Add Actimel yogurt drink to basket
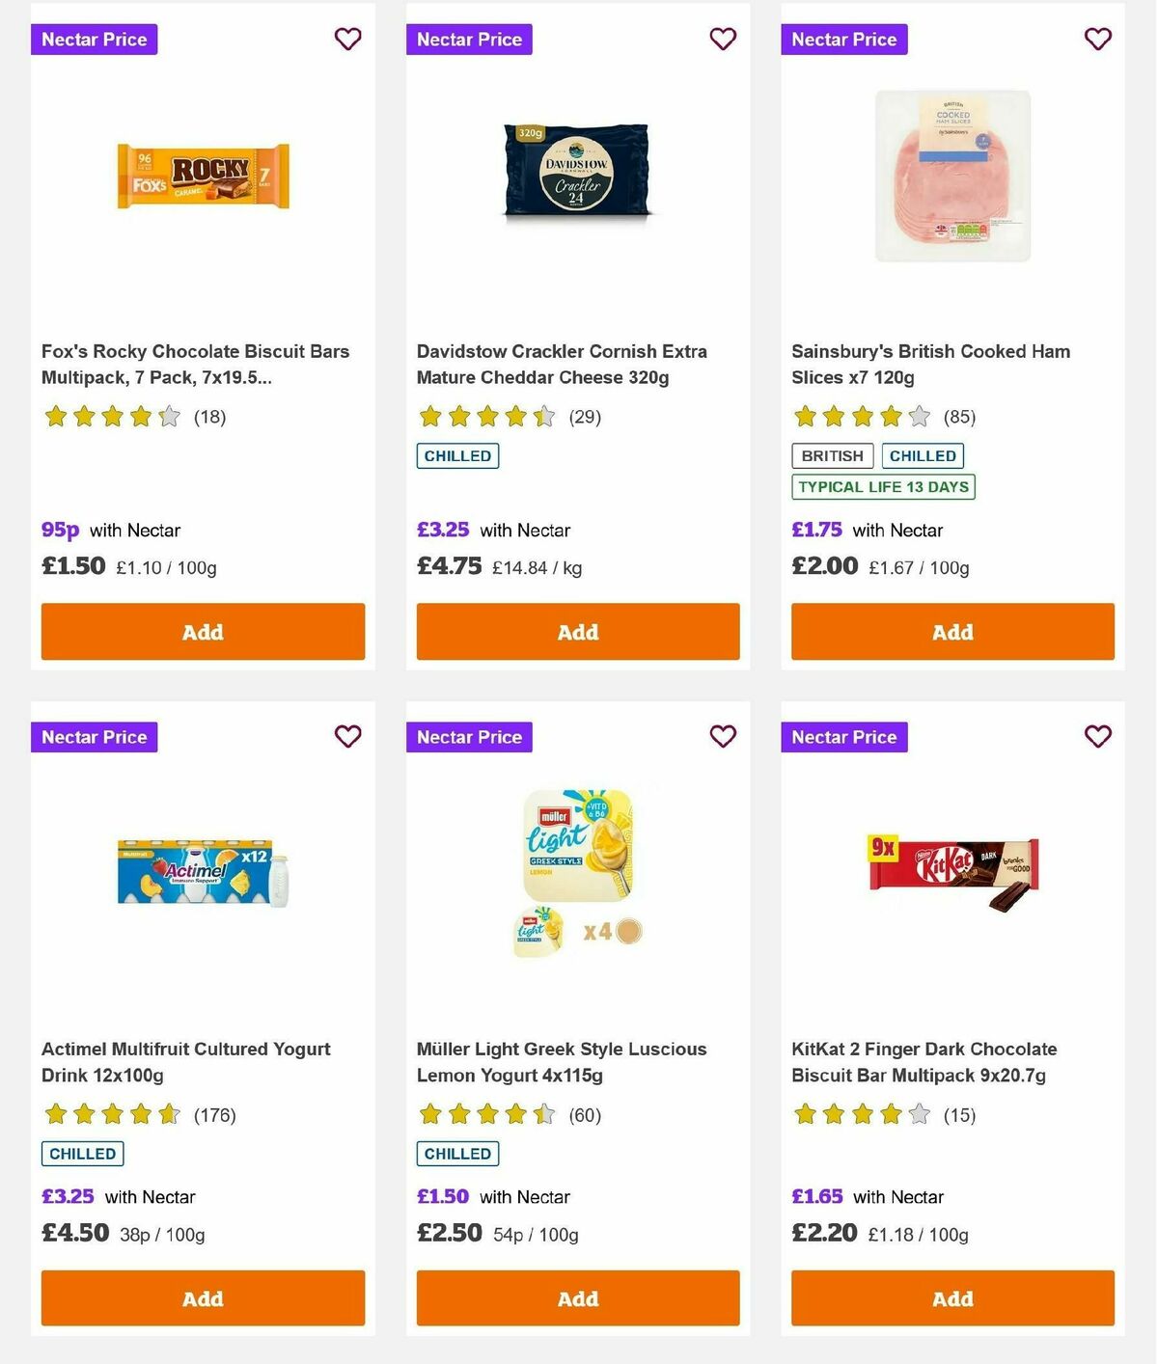Screen dimensions: 1158x1364 (x=202, y=1298)
